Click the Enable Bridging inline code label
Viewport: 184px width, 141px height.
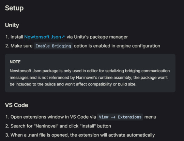pos(53,46)
